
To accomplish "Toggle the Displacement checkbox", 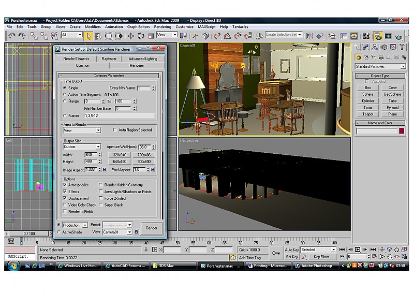I will click(x=64, y=198).
